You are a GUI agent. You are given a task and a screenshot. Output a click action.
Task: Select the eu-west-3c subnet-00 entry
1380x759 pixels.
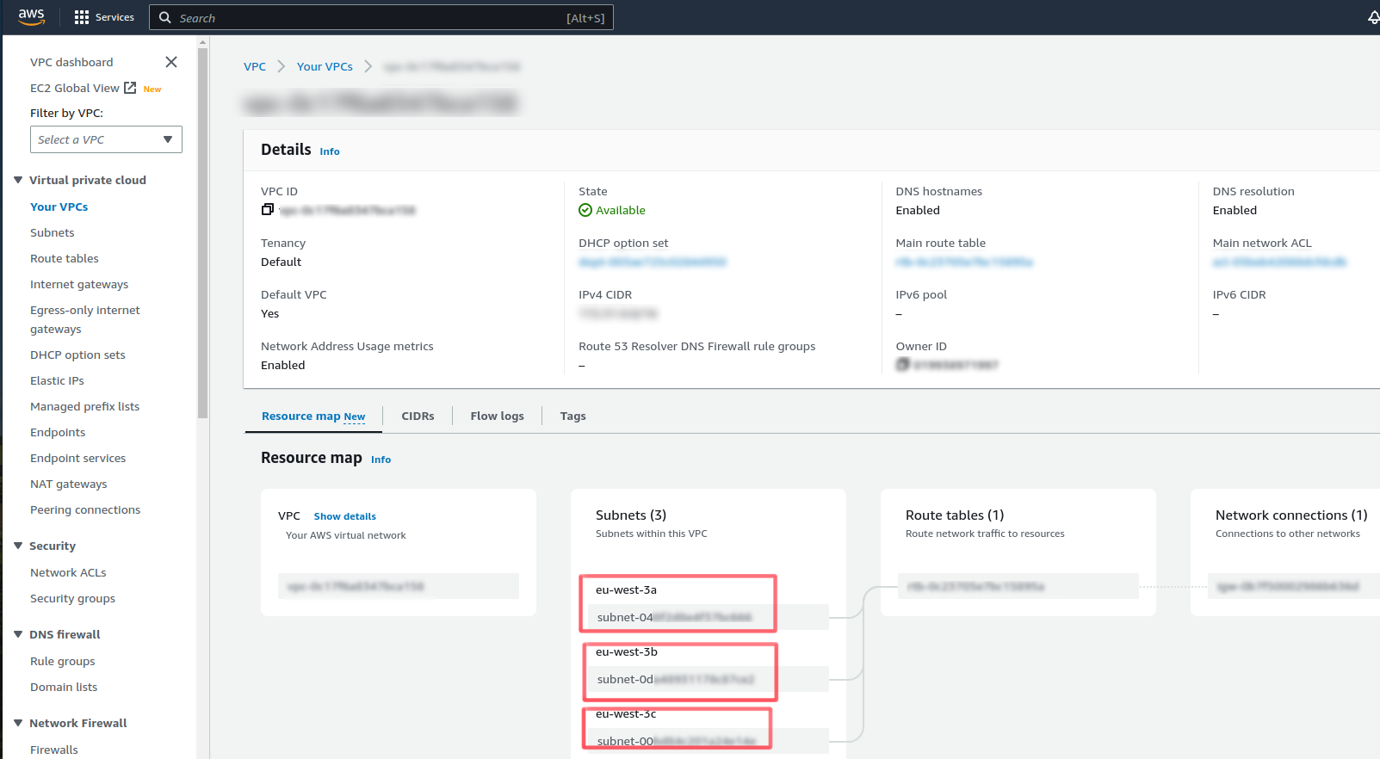point(708,741)
